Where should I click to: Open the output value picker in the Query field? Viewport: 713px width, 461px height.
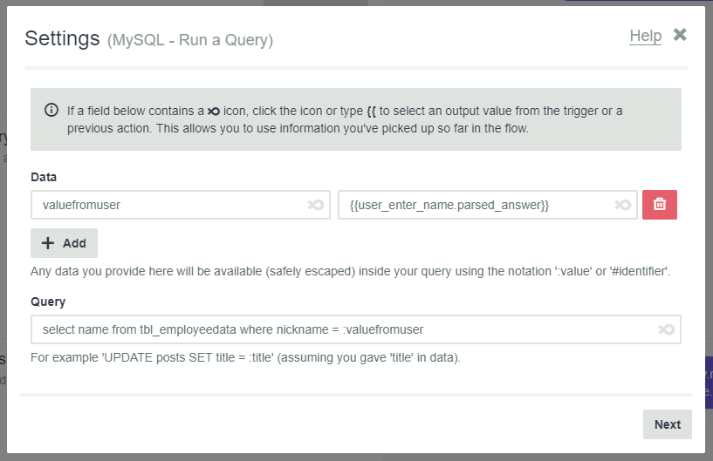[666, 329]
